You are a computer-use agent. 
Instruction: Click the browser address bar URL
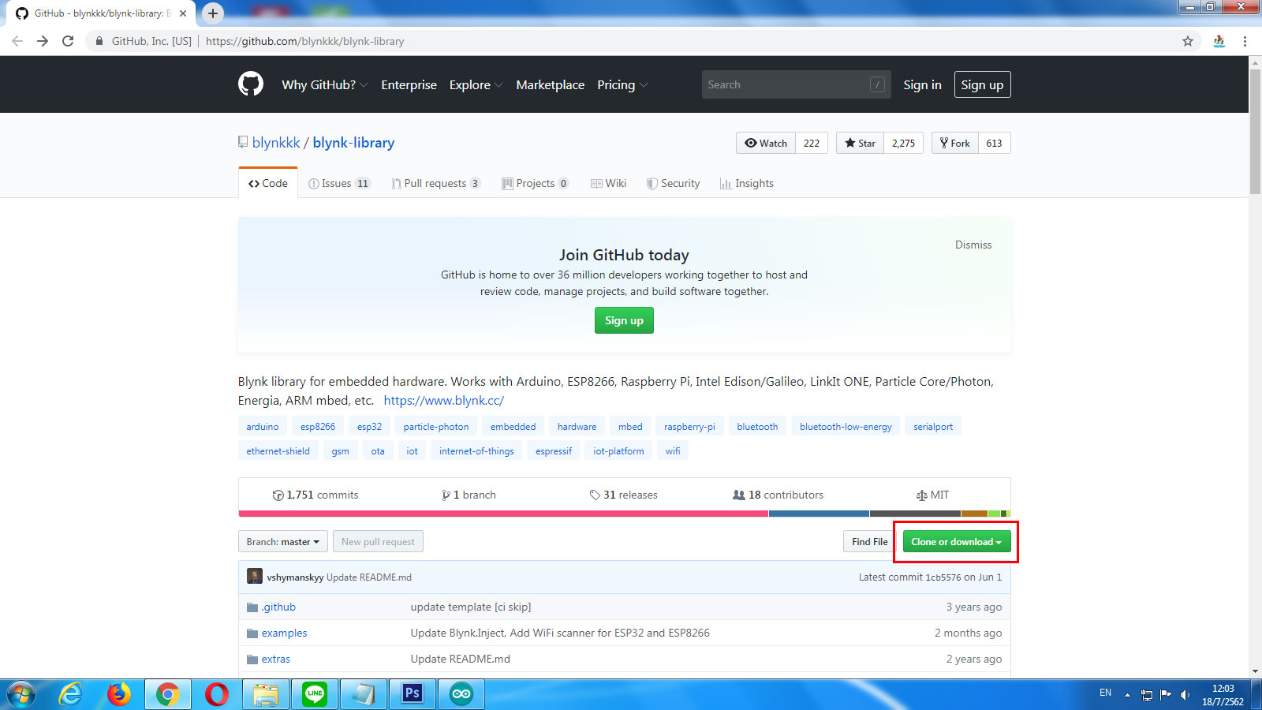[x=304, y=41]
